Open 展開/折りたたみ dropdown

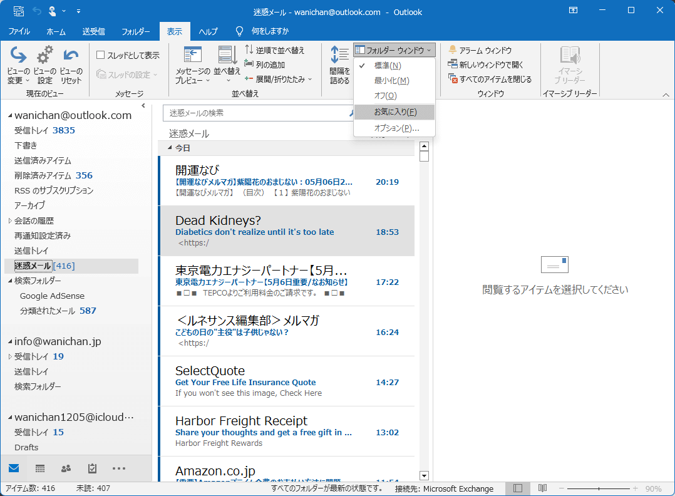pos(279,79)
